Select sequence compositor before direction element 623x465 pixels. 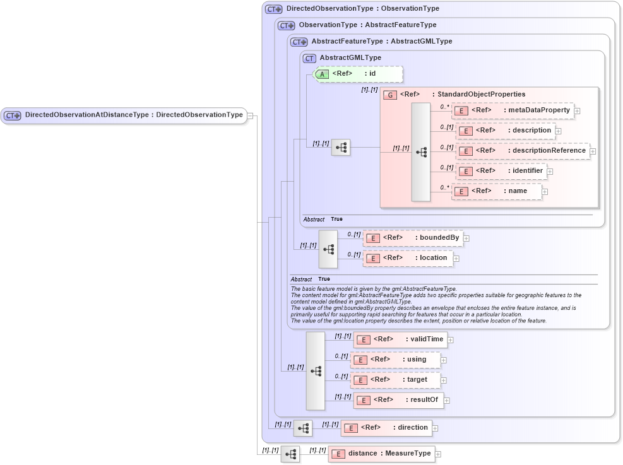tap(303, 428)
